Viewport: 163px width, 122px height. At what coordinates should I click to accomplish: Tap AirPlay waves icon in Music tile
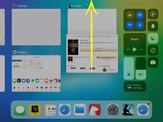tap(143, 36)
